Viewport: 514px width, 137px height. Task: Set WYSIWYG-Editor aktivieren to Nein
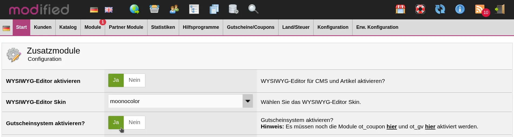coord(134,80)
